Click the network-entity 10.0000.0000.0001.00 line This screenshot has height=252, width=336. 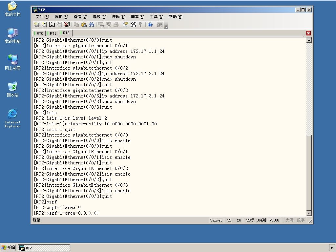click(x=95, y=124)
